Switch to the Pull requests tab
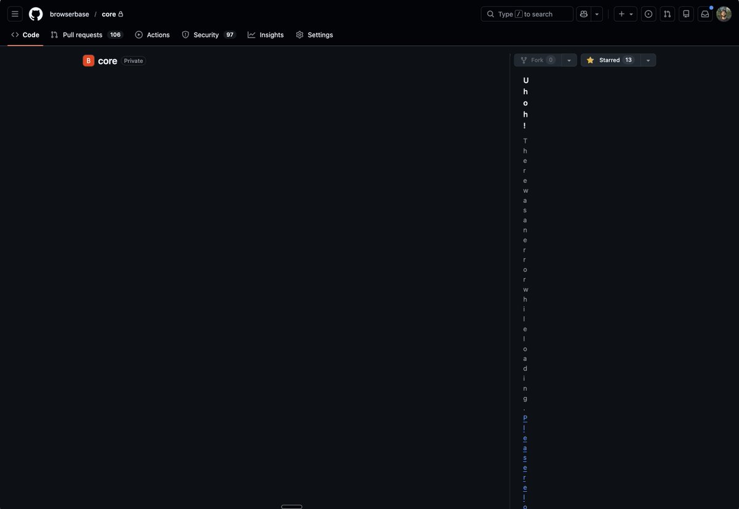Viewport: 739px width, 509px height. 87,35
